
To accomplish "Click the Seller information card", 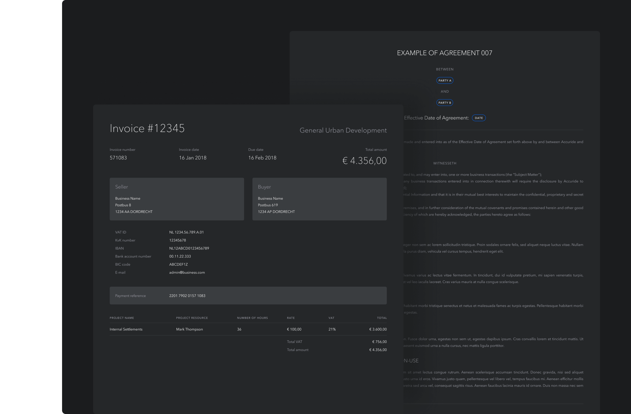I will [x=177, y=199].
